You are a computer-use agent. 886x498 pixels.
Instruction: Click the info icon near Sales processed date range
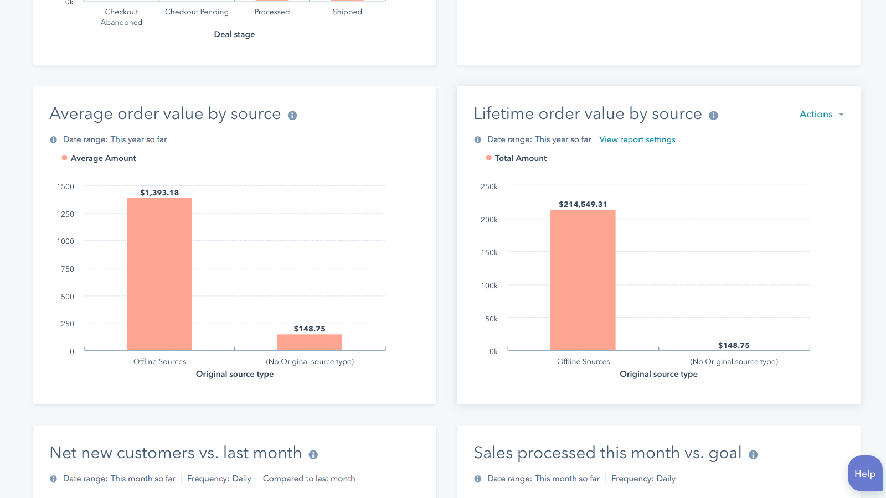pyautogui.click(x=477, y=479)
